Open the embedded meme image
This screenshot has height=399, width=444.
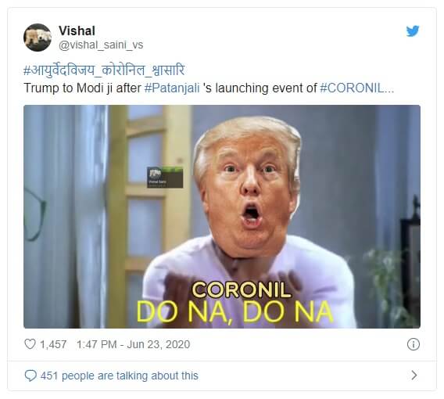coord(222,217)
